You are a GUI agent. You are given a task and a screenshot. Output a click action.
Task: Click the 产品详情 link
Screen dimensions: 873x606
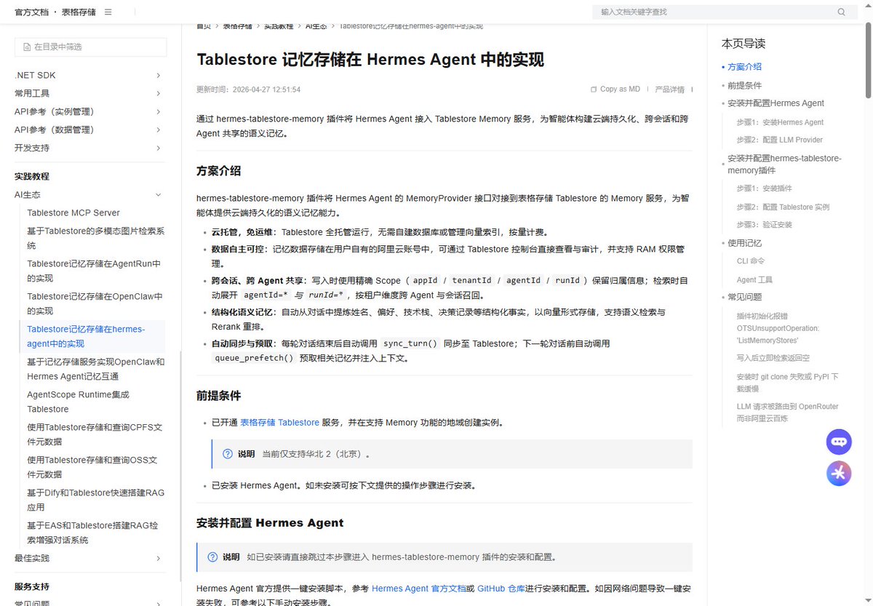pyautogui.click(x=669, y=89)
